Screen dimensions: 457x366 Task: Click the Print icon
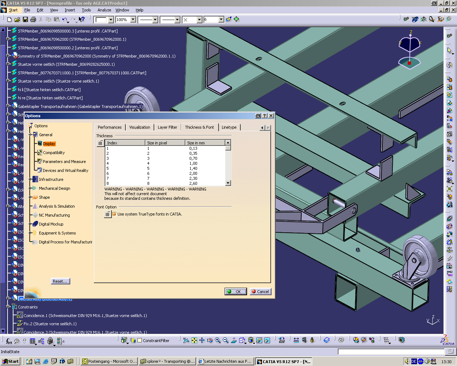(x=33, y=19)
